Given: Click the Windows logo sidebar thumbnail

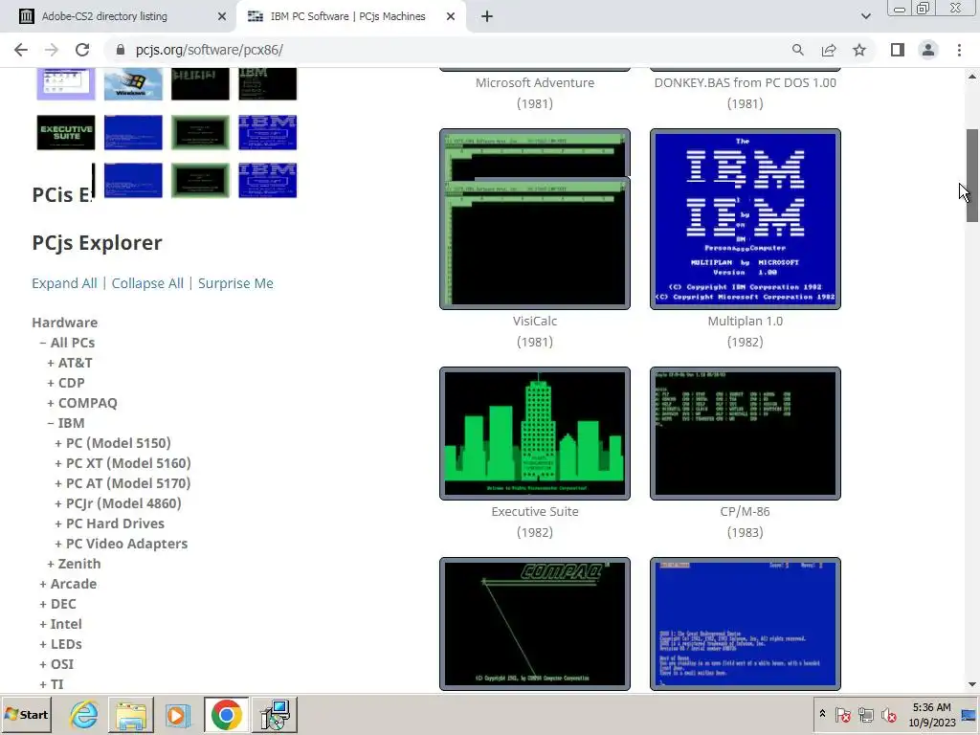Looking at the screenshot, I should point(133,84).
